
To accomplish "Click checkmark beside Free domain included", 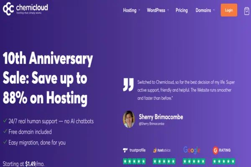I will pyautogui.click(x=5, y=131).
